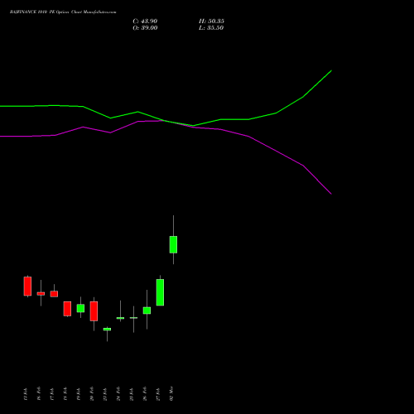This screenshot has height=414, width=414.
Task: Select the low value L: 35.50
Action: 211,28
